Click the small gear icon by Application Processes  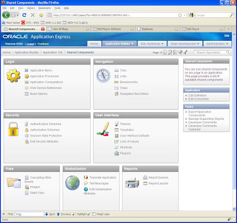pyautogui.click(x=27, y=77)
